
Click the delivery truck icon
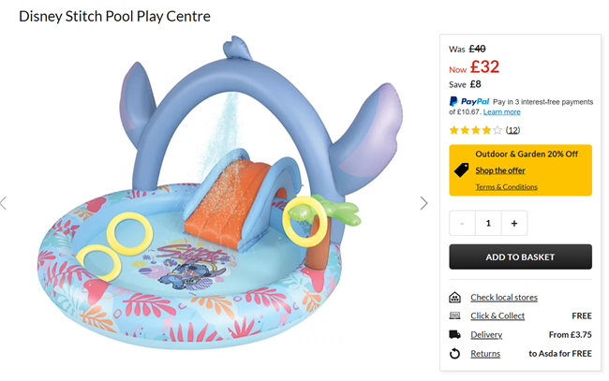click(455, 334)
